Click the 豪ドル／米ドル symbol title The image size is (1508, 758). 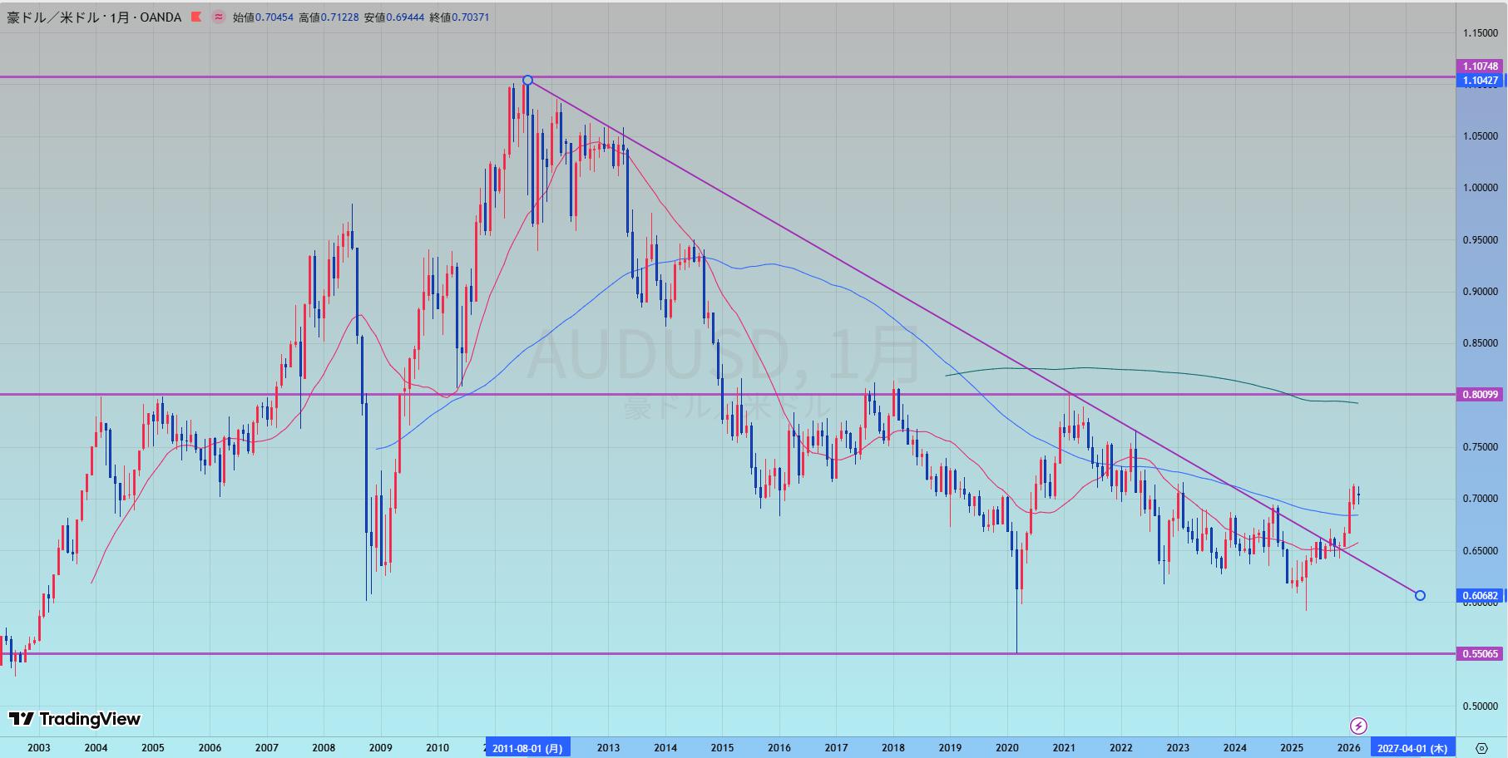62,17
